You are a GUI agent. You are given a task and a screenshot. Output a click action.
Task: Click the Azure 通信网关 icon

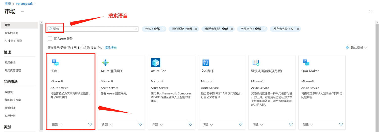[x=105, y=62]
